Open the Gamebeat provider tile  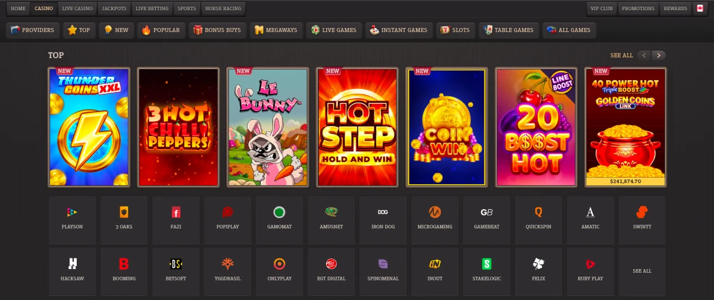487,220
